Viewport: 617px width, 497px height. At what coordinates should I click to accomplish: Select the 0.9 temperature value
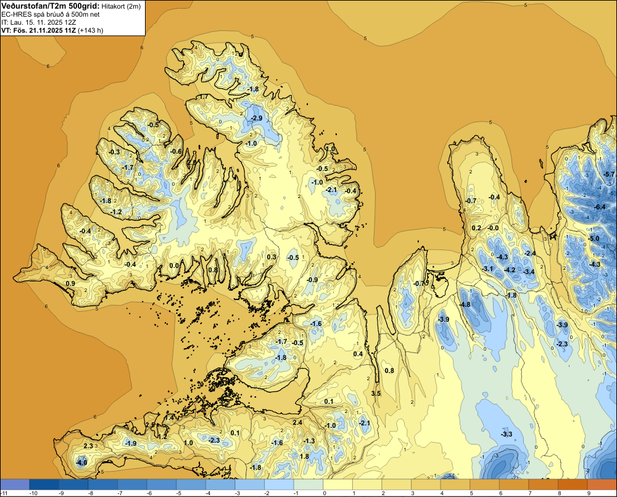point(70,284)
